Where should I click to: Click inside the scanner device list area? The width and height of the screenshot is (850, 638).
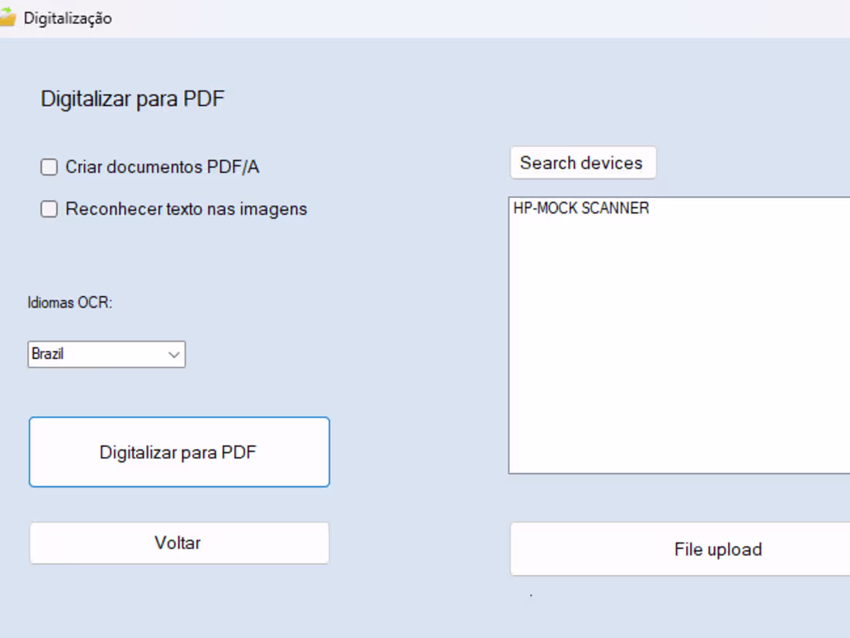point(680,333)
